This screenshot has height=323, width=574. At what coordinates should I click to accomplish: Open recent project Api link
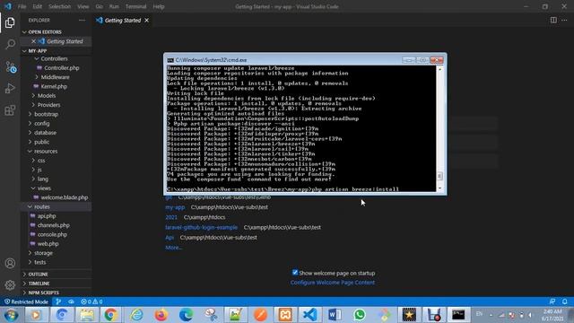pyautogui.click(x=170, y=237)
